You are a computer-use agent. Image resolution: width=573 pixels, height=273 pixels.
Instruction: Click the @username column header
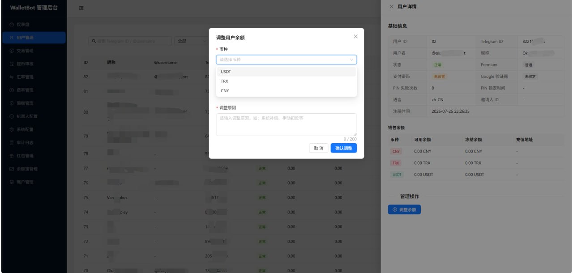[x=166, y=62]
